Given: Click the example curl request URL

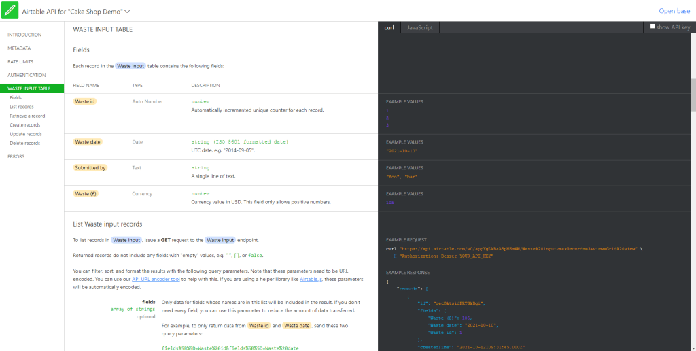Looking at the screenshot, I should 519,249.
